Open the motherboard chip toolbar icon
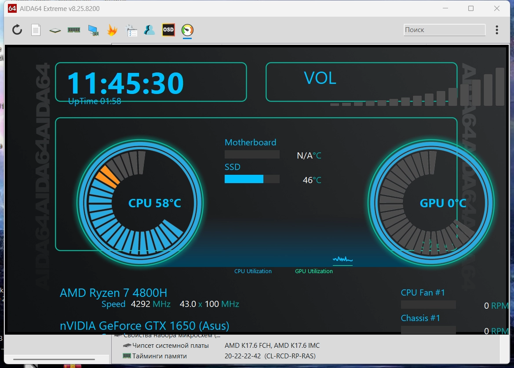Viewport: 514px width, 368px height. coord(55,30)
